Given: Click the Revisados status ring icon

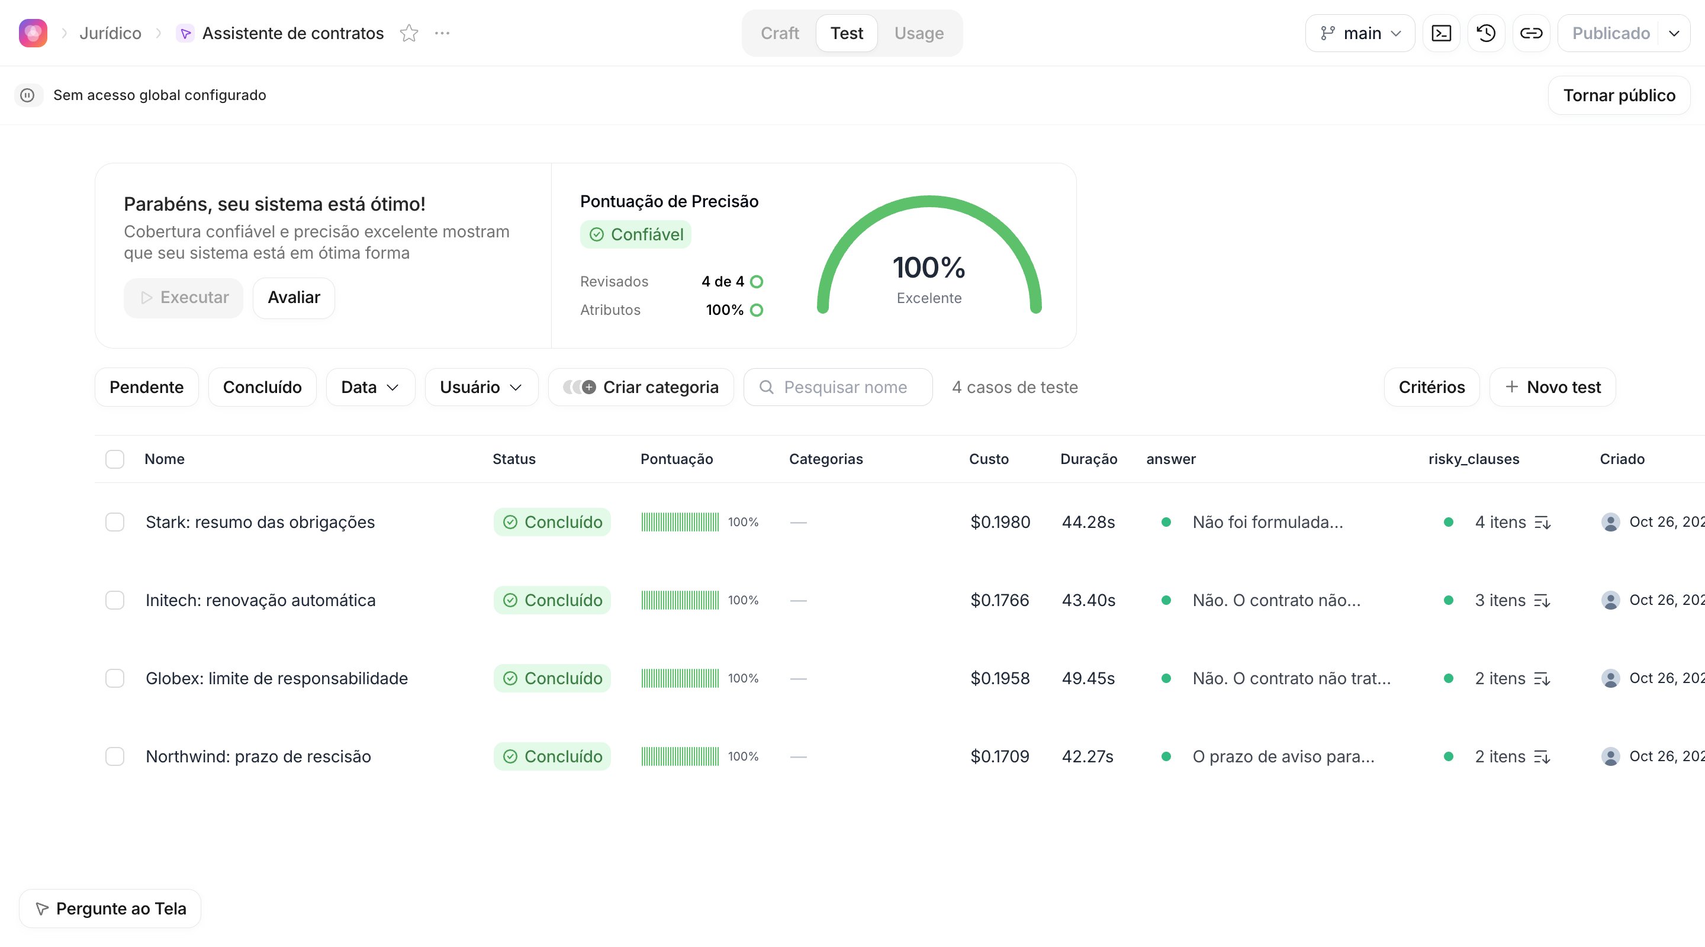Looking at the screenshot, I should [x=757, y=282].
